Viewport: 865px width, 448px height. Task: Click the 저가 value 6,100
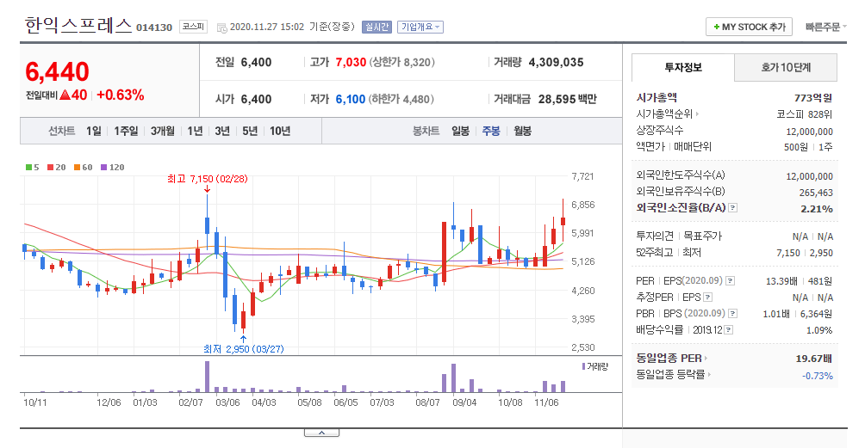tap(351, 99)
